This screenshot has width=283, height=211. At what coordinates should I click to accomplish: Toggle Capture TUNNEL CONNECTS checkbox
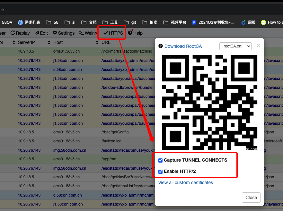click(160, 160)
